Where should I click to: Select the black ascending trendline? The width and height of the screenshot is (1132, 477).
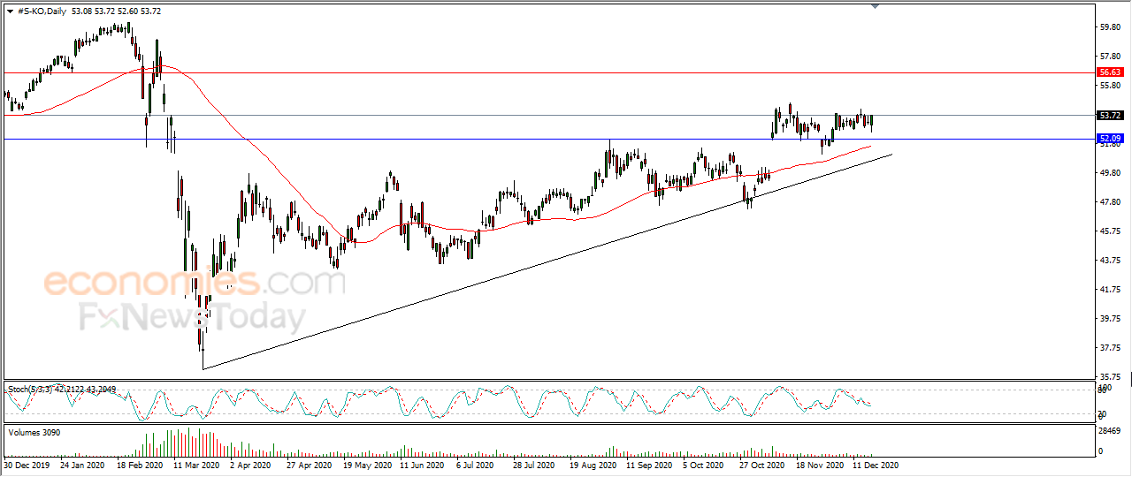(x=547, y=261)
